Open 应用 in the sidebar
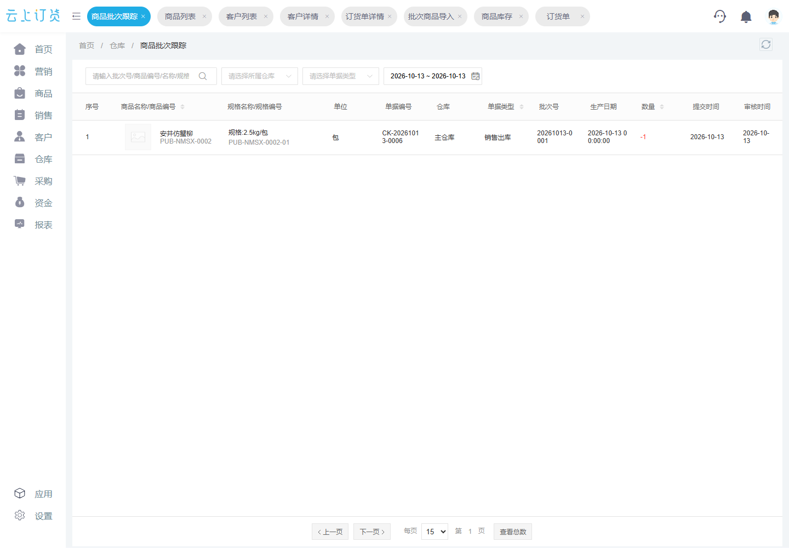789x548 pixels. tap(33, 494)
